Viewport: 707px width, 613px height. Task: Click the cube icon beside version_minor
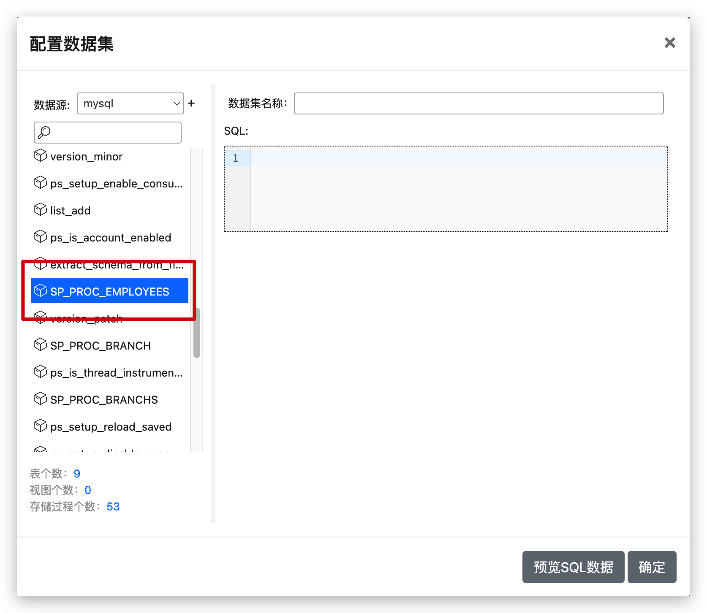[41, 156]
